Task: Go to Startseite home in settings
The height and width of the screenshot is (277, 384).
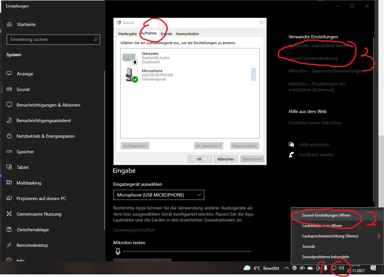Action: coord(26,24)
